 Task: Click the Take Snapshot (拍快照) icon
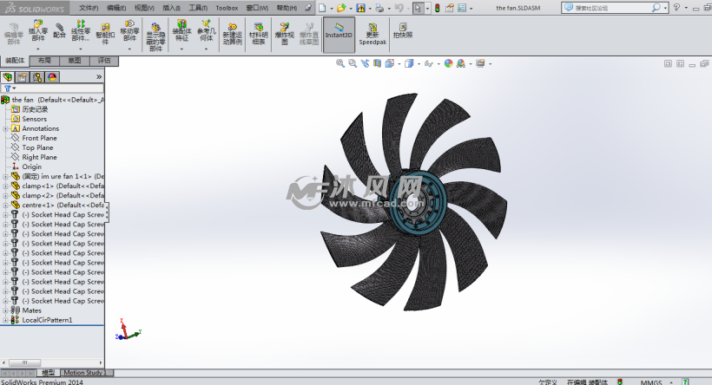coord(402,31)
